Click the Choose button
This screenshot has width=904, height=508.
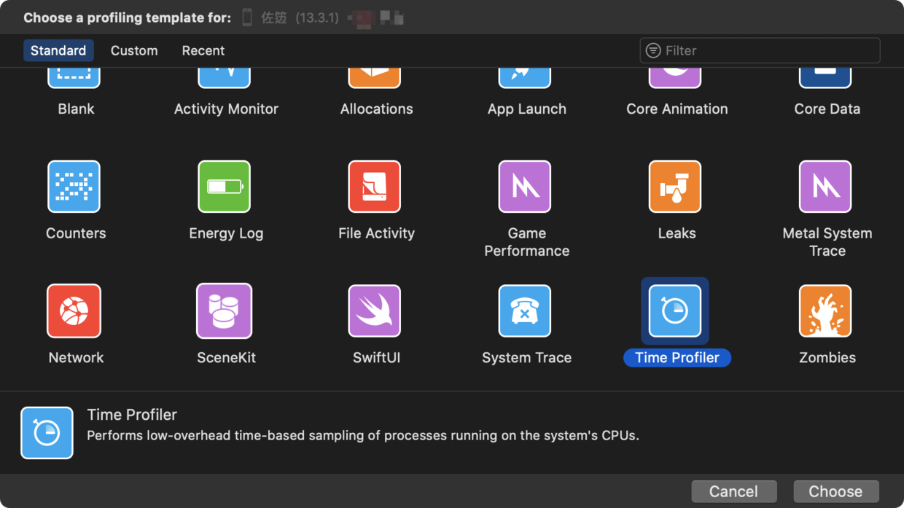835,491
